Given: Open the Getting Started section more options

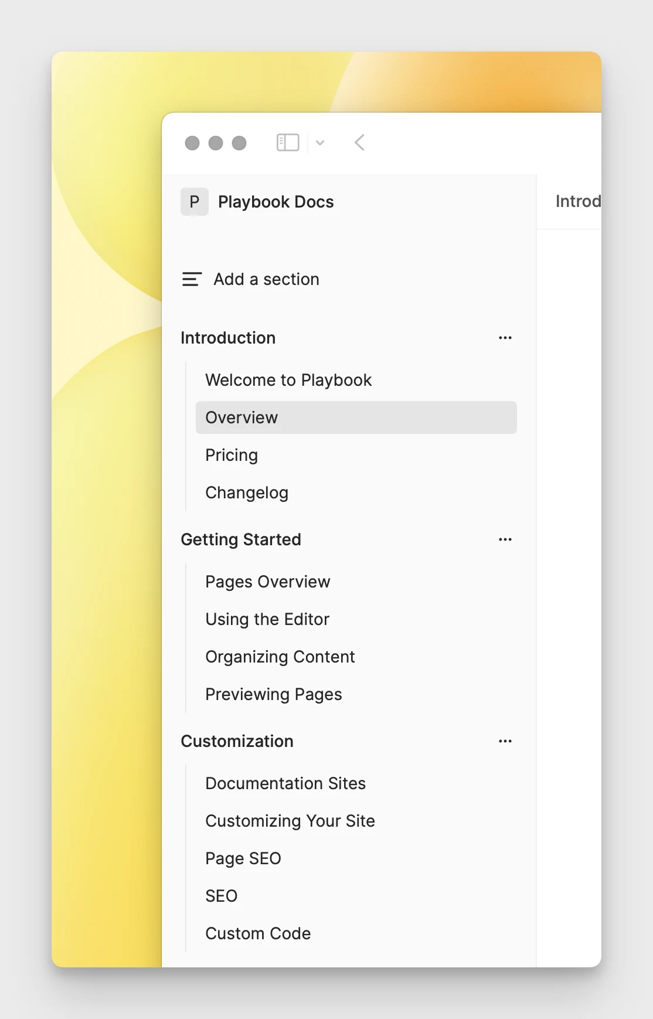Looking at the screenshot, I should coord(505,539).
